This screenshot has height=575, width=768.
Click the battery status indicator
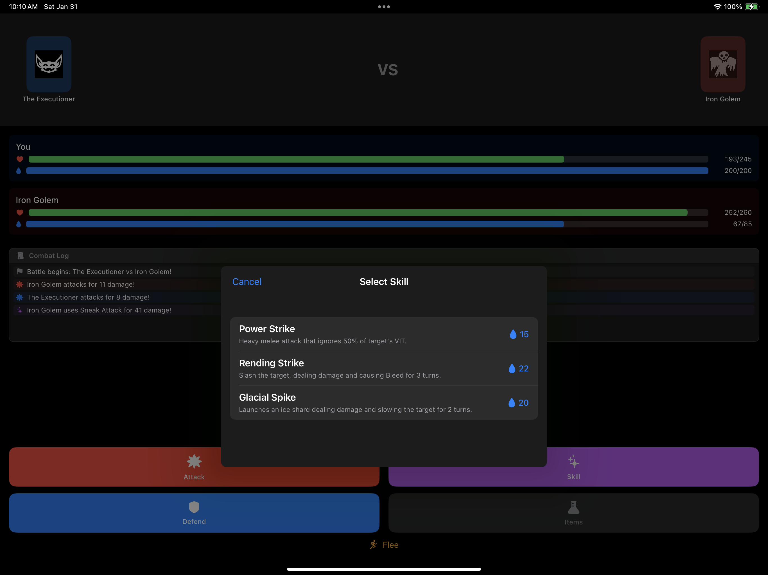(751, 6)
